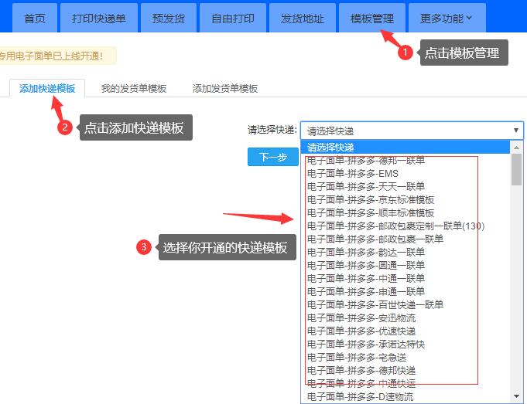The image size is (527, 404).
Task: Click the dropdown list scroll-up arrow
Action: (517, 147)
